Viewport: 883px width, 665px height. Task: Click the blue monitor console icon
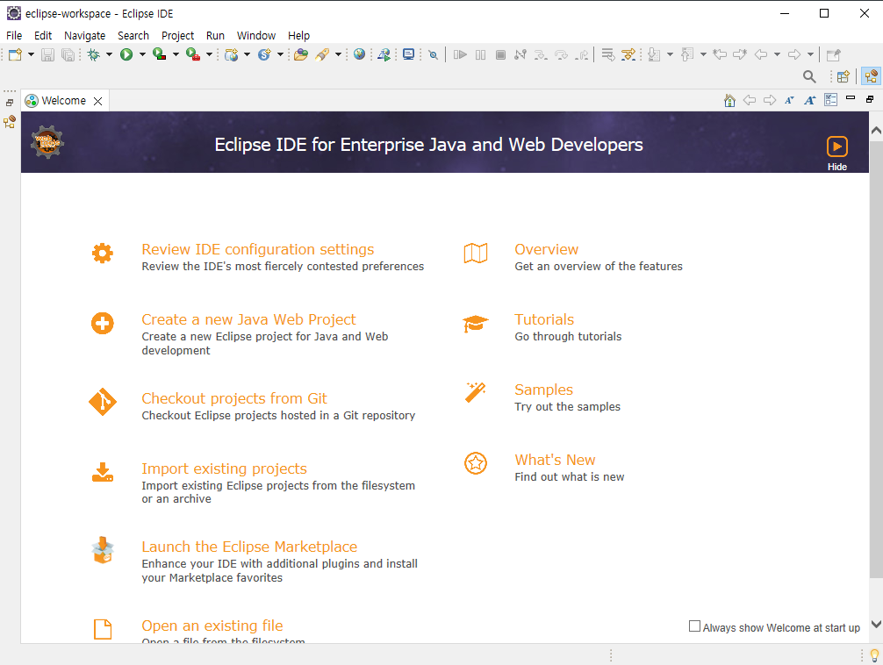pos(409,54)
